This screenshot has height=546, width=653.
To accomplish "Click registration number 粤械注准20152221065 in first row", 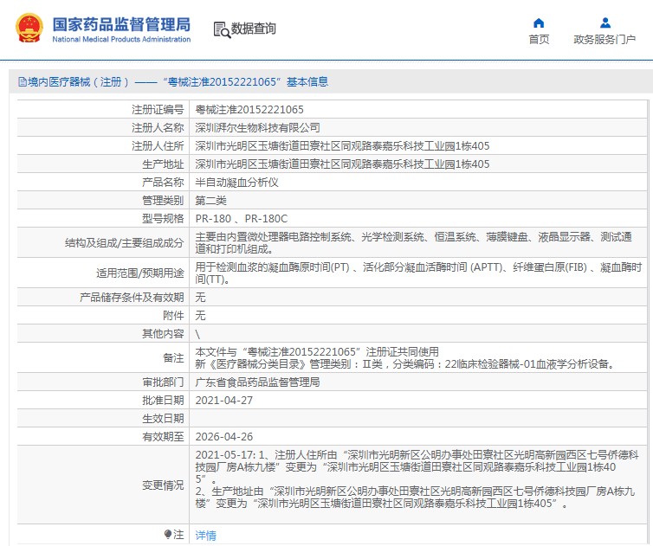I will (x=249, y=110).
